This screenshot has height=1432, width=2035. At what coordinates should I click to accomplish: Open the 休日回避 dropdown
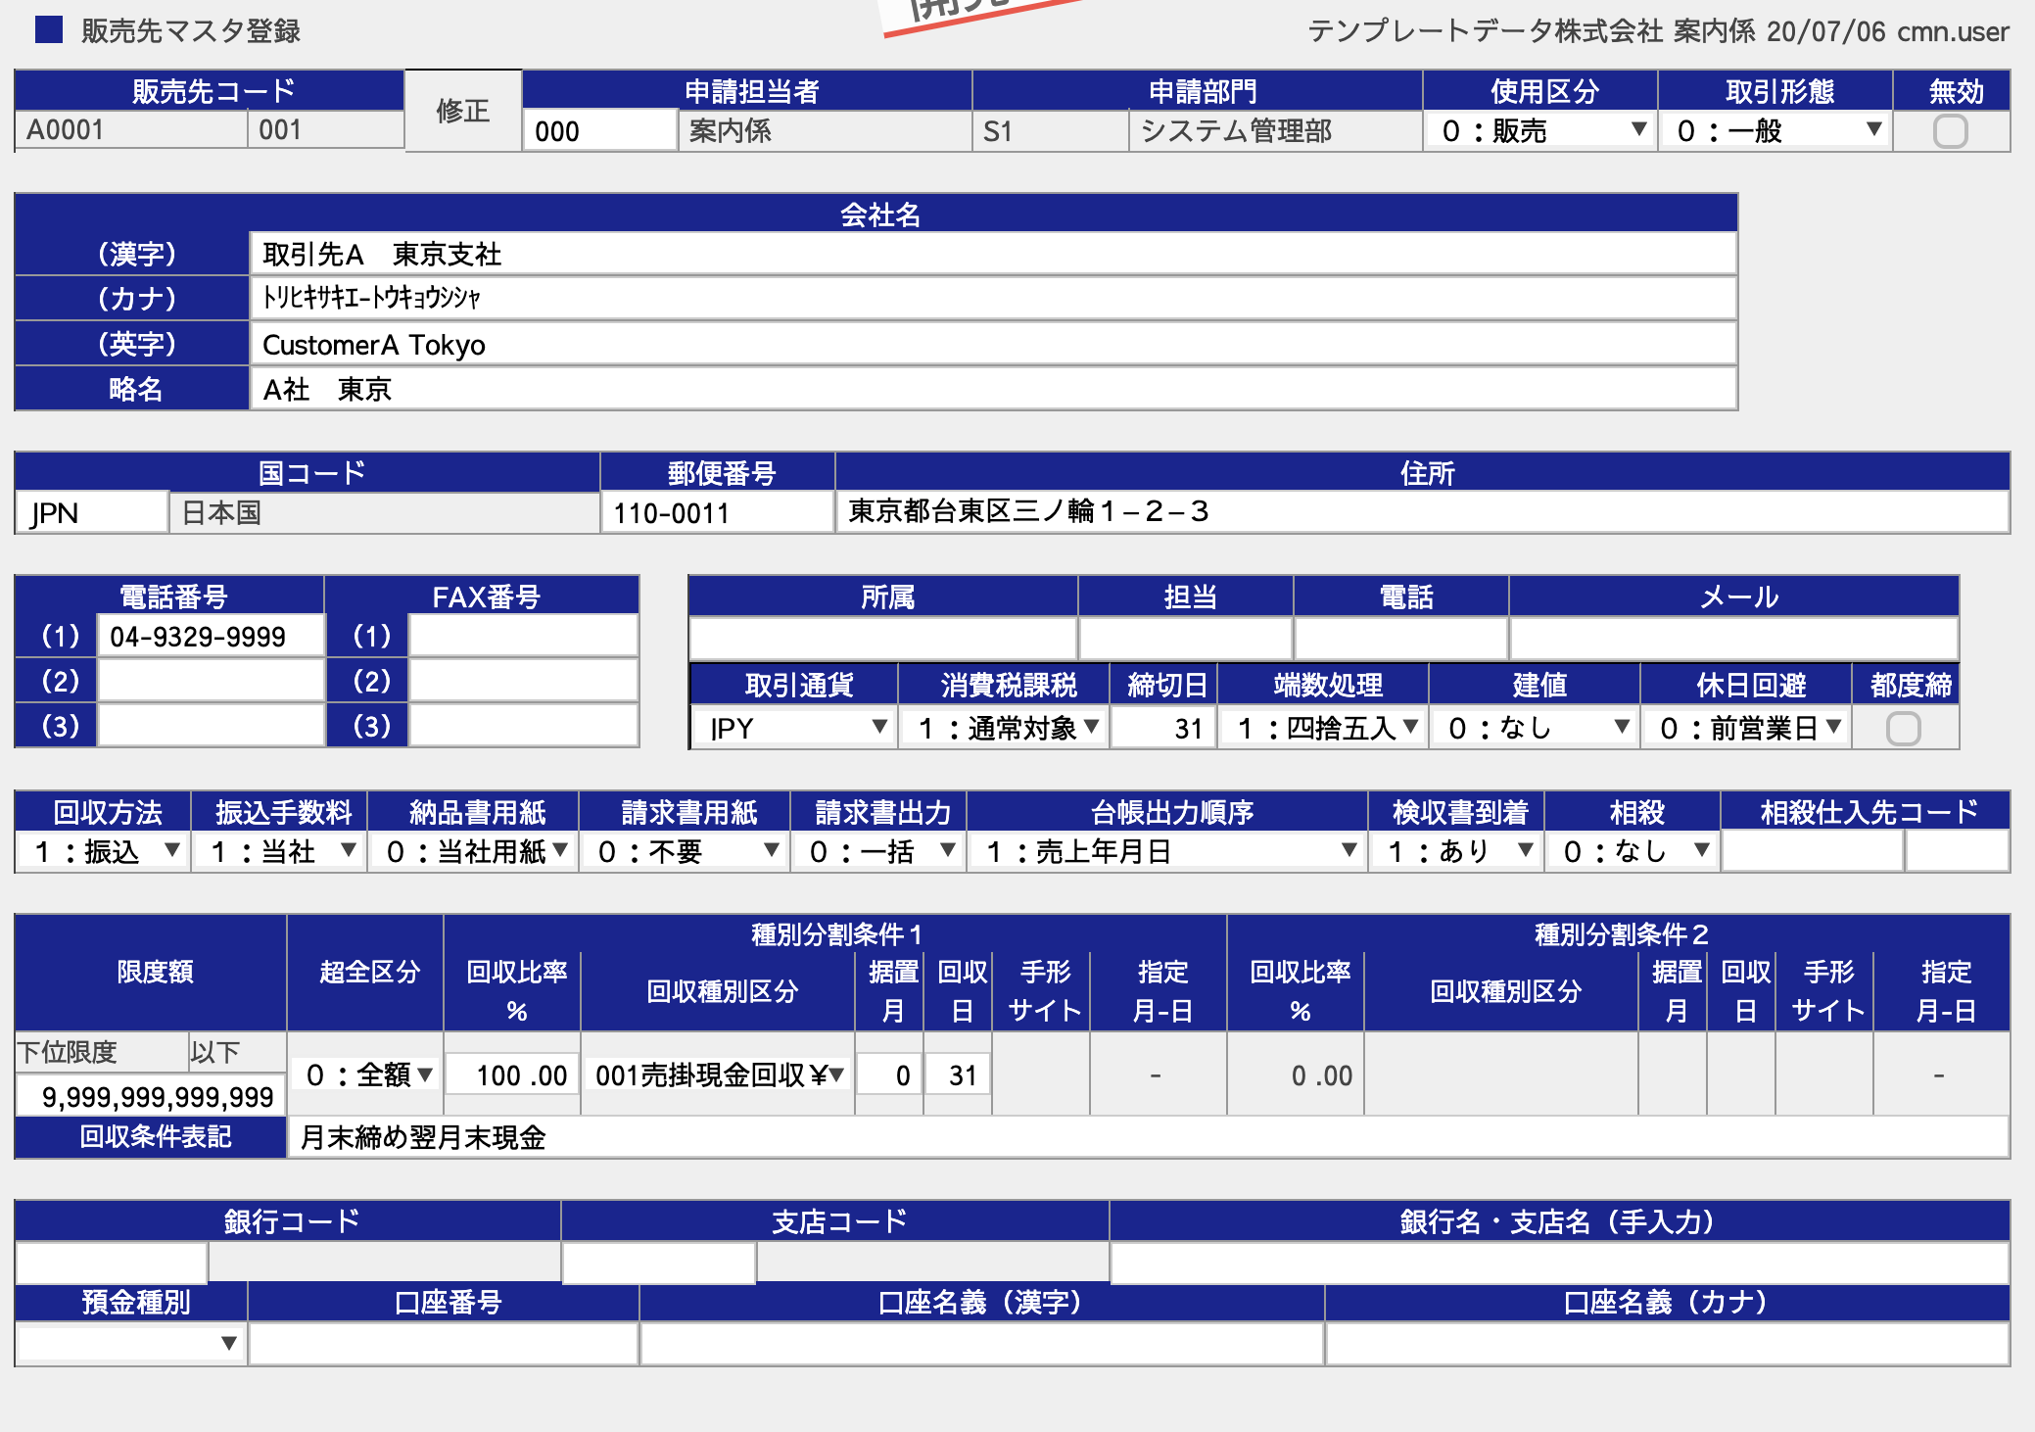pos(1747,728)
